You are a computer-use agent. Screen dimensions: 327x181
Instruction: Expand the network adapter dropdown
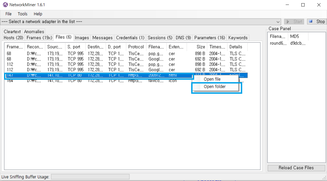point(278,22)
